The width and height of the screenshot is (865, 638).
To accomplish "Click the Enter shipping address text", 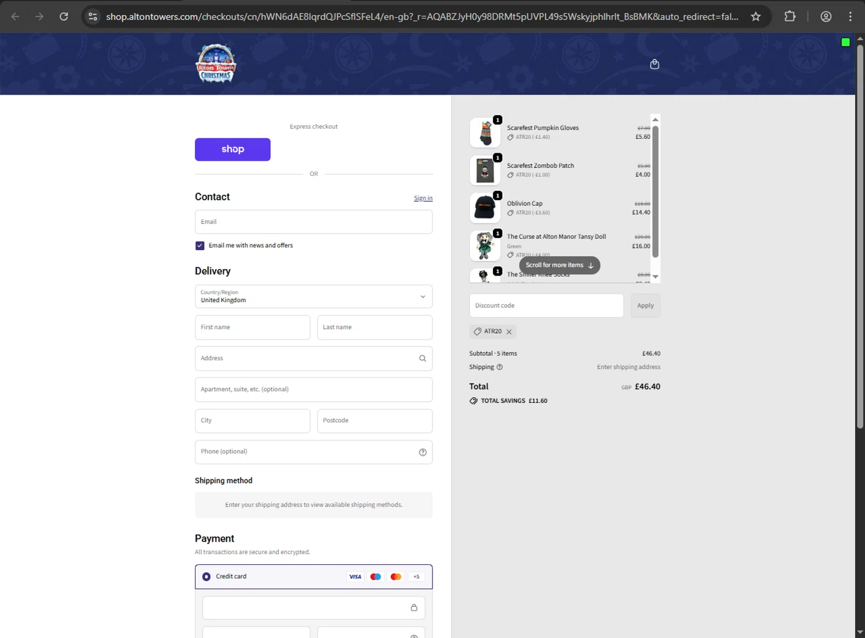I will coord(629,367).
